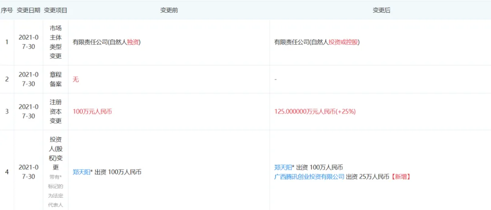The width and height of the screenshot is (491, 210).
Task: Click the 变更前 column header
Action: (x=169, y=10)
